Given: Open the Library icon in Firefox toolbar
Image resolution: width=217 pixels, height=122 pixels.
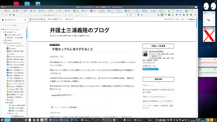Looking at the screenshot, I should [x=158, y=15].
